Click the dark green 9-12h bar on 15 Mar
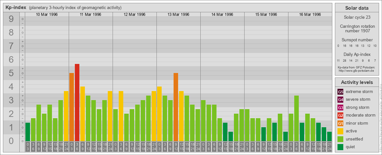 click(x=263, y=134)
